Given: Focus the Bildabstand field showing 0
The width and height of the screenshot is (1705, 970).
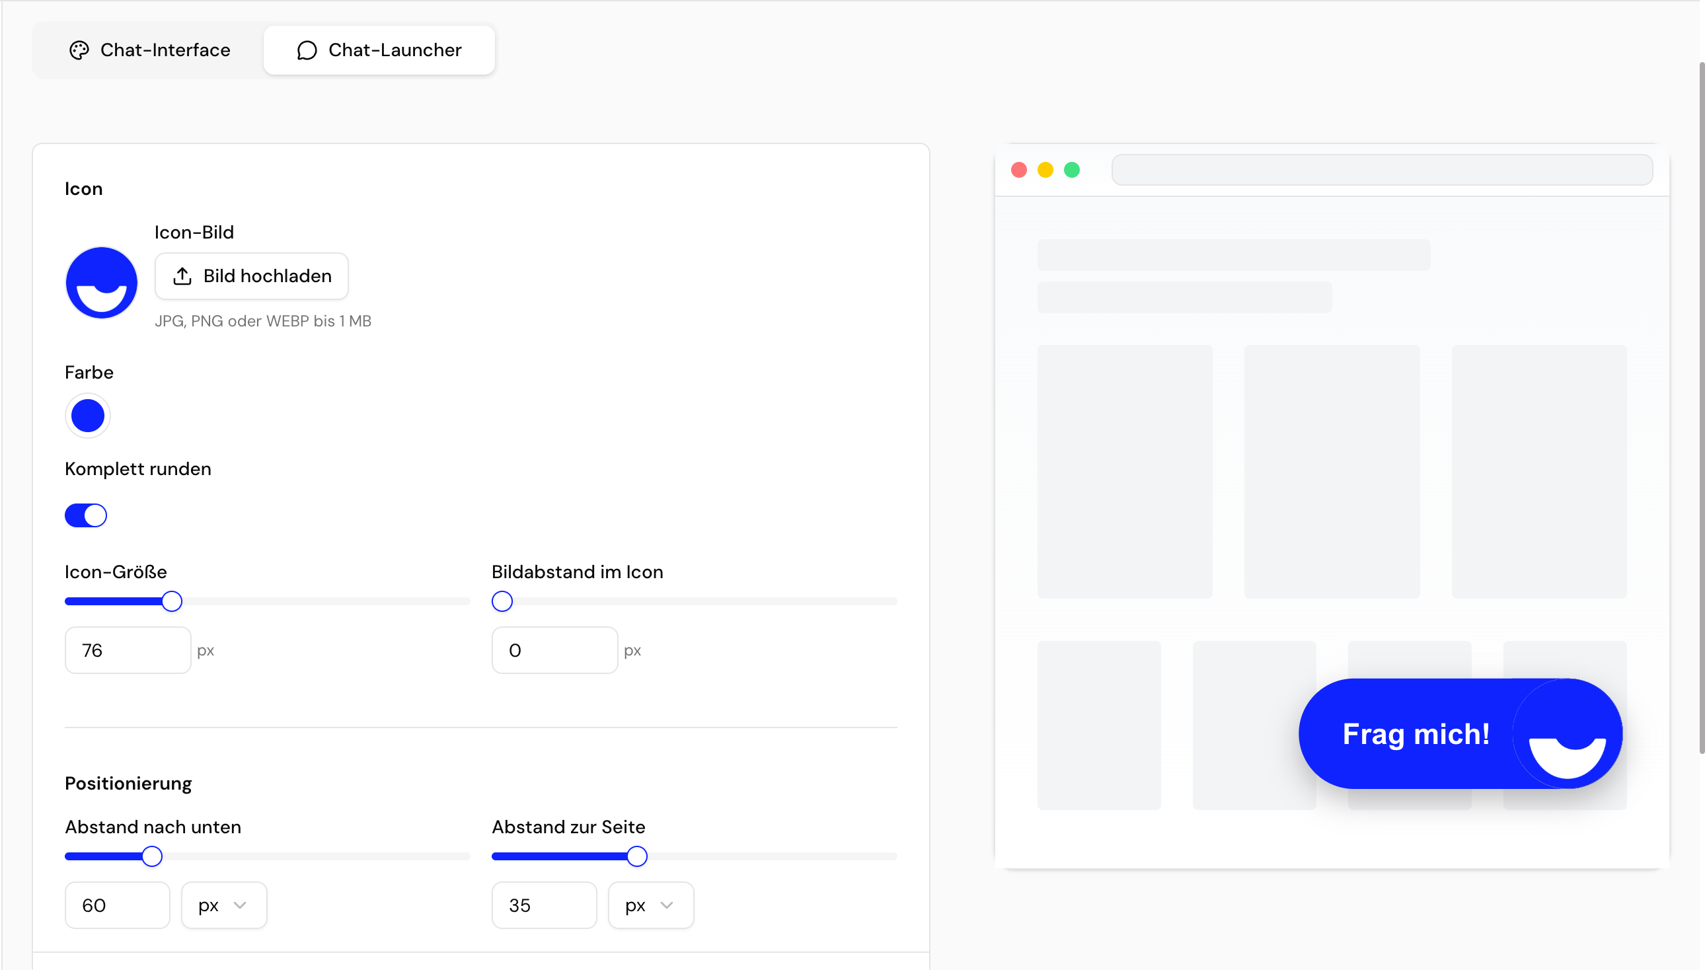Looking at the screenshot, I should click(554, 650).
